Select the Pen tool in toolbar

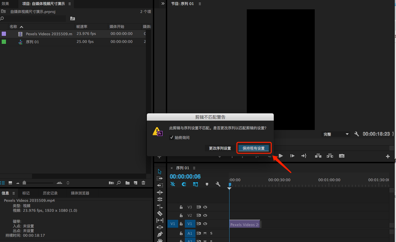(x=160, y=234)
